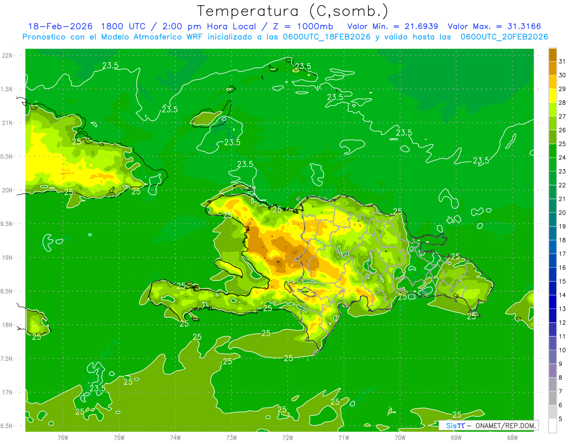Click the yellow 28 color swatch in legend
Screen dimensions: 575x444
(x=552, y=96)
